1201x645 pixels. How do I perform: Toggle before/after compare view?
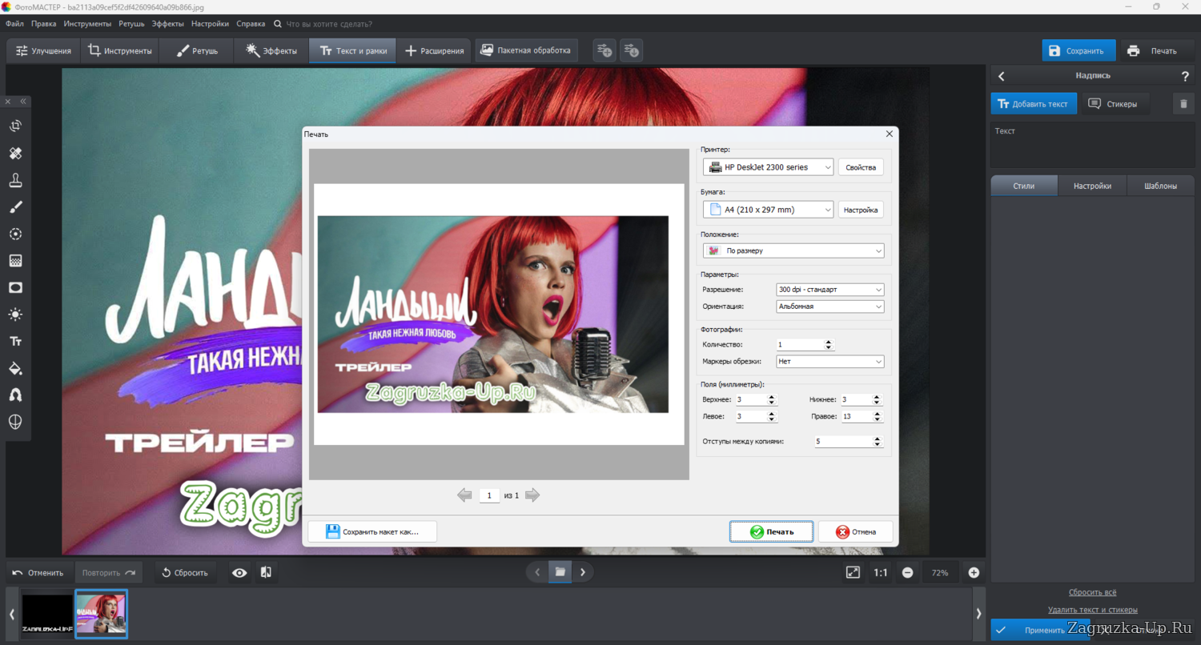[x=267, y=572]
